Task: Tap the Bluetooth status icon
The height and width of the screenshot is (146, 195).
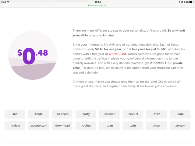Action: [182, 2]
